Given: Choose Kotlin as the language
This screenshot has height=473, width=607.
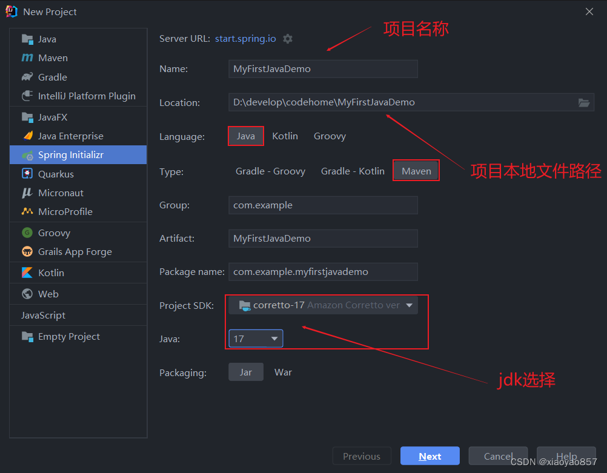Looking at the screenshot, I should pyautogui.click(x=285, y=136).
